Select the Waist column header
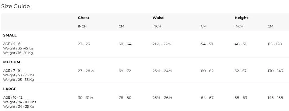Screen dimensions: 289x111 point(158,18)
